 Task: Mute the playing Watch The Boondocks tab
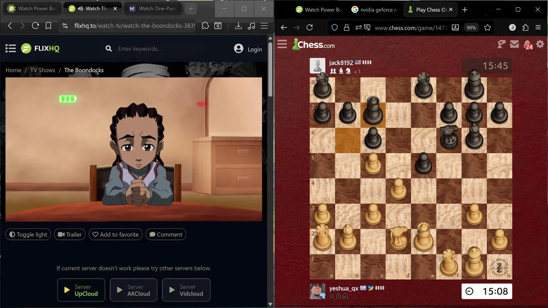(80, 9)
